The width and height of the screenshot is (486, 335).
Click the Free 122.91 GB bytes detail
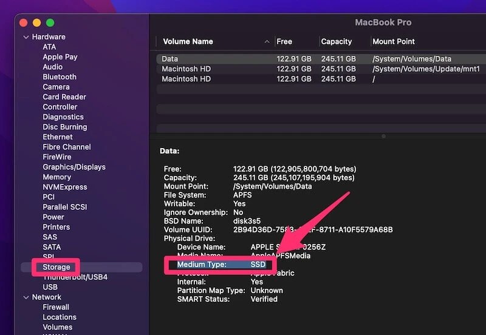(295, 169)
